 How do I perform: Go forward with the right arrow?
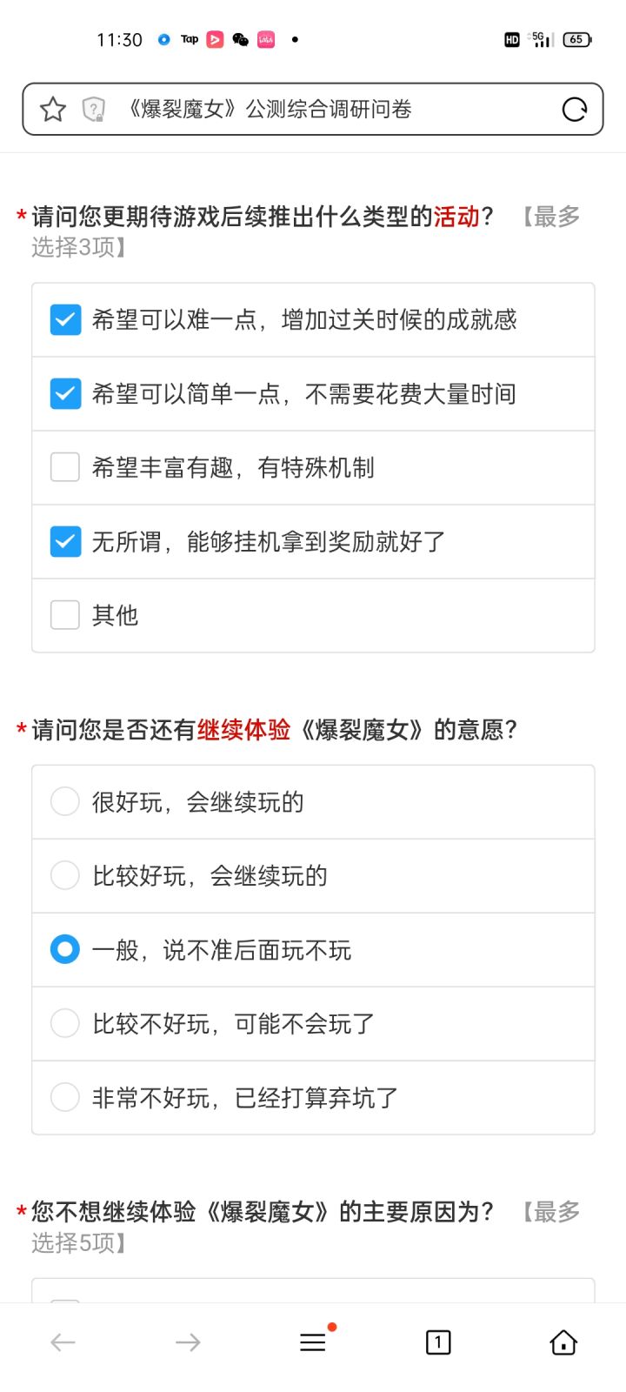(188, 1342)
